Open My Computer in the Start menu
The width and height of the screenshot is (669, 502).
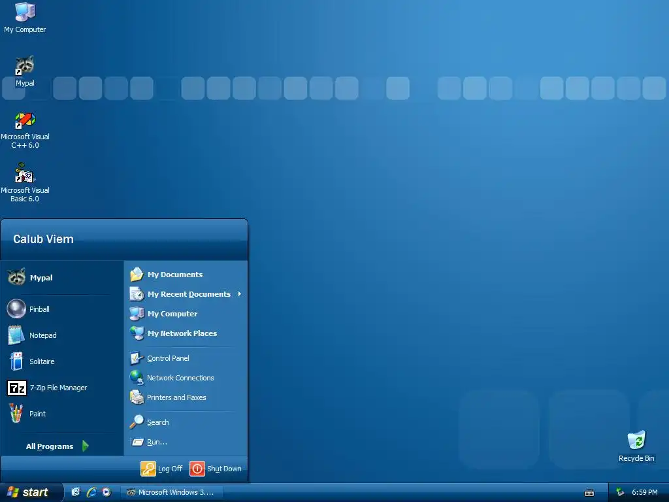click(186, 314)
